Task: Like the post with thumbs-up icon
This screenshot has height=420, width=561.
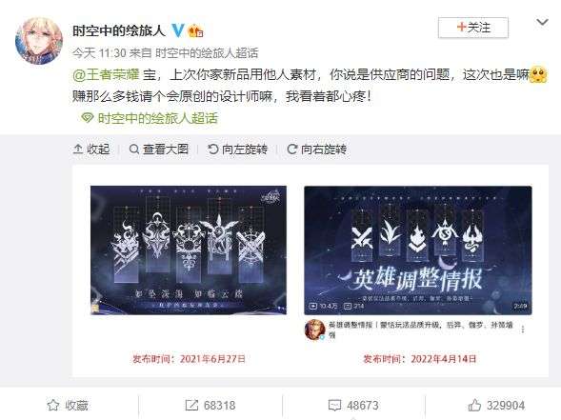Action: [474, 405]
